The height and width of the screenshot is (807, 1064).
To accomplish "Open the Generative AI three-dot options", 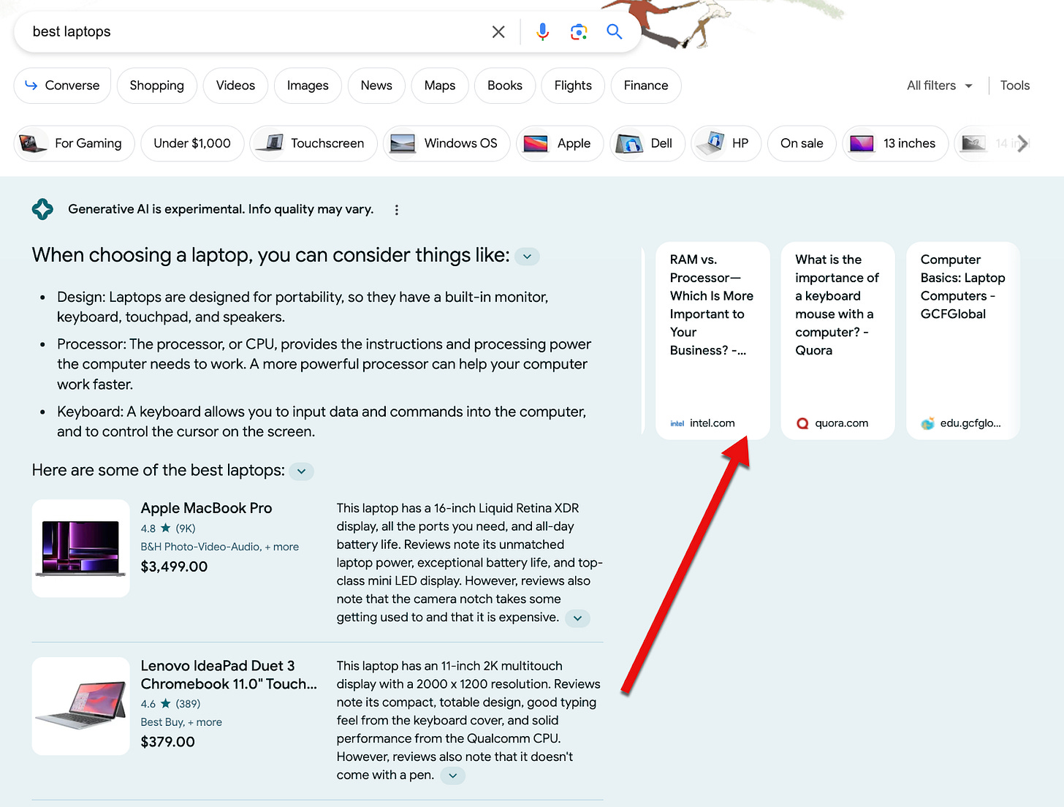I will 397,210.
